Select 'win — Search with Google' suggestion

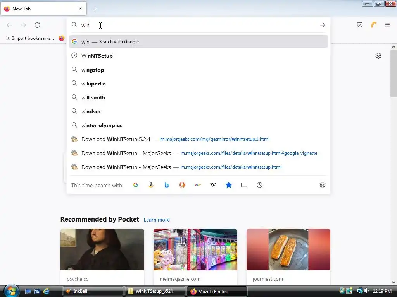point(198,42)
